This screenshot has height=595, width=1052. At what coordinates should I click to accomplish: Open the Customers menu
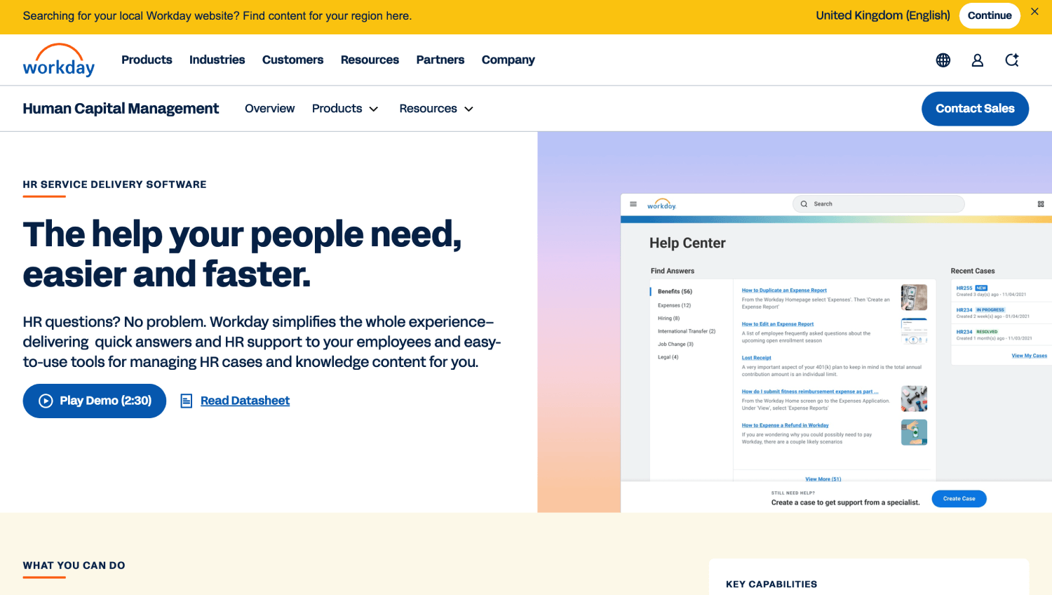click(x=292, y=60)
